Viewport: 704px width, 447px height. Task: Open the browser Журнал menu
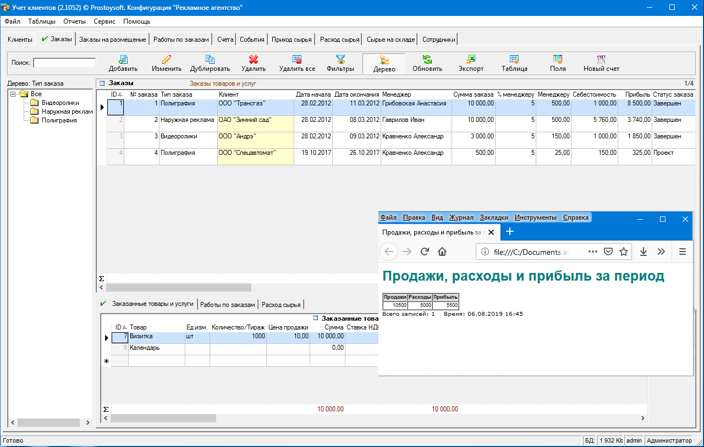tap(461, 217)
